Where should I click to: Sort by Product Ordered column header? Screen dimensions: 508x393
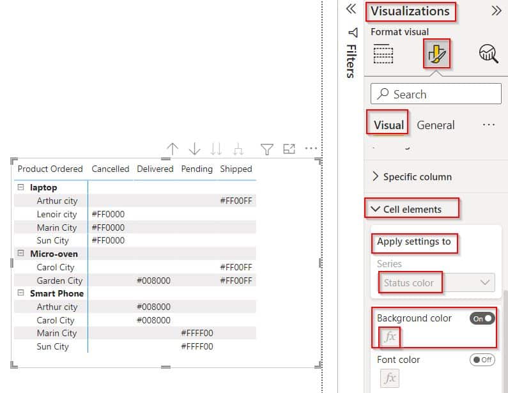50,169
